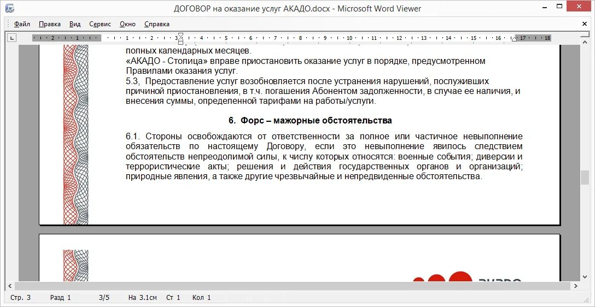
Task: Click the horizontal scrollbar left arrow
Action: tap(10, 286)
